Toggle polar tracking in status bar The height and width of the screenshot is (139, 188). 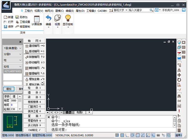pos(132,135)
